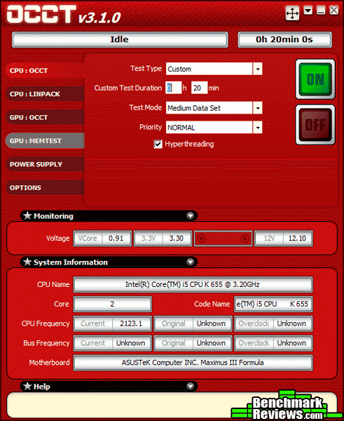Screen dimensions: 344x421
Task: Click the move window crosshair icon
Action: point(292,13)
